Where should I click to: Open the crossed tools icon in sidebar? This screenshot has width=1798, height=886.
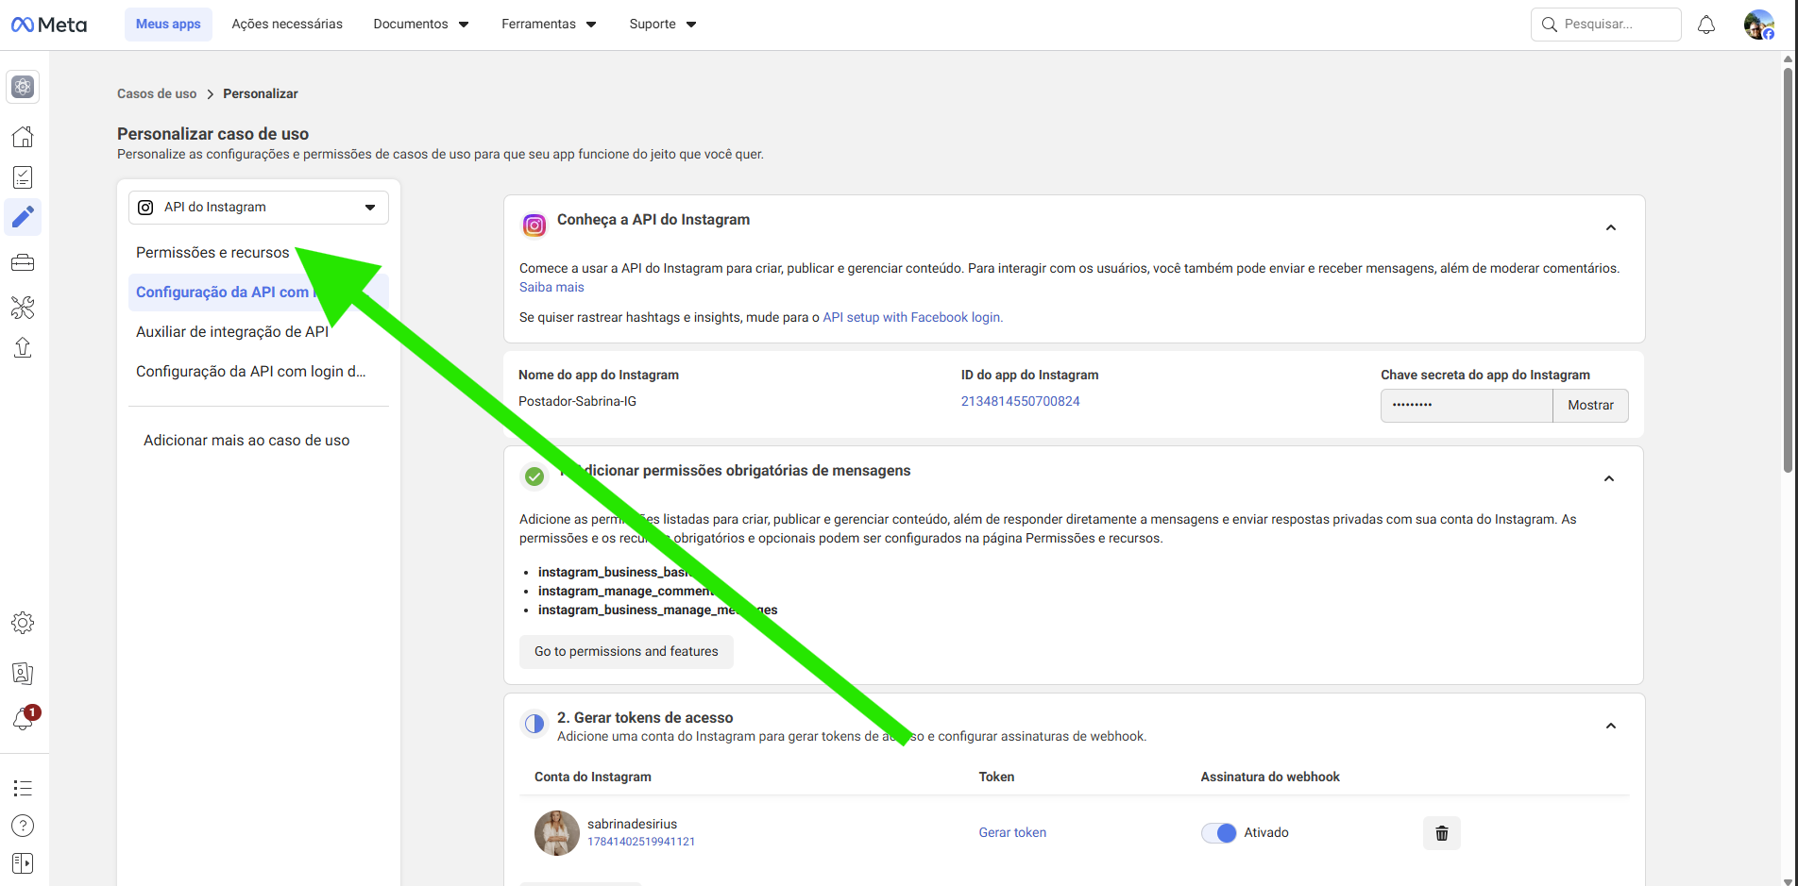pos(23,307)
